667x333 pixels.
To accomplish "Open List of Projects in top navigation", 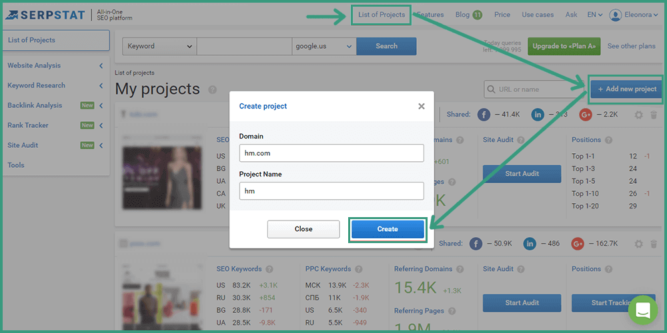I will 382,15.
